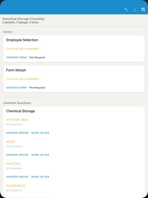Mark STORAGE AREA group as N/A
Image resolution: width=148 pixels, height=198 pixels.
(40, 133)
